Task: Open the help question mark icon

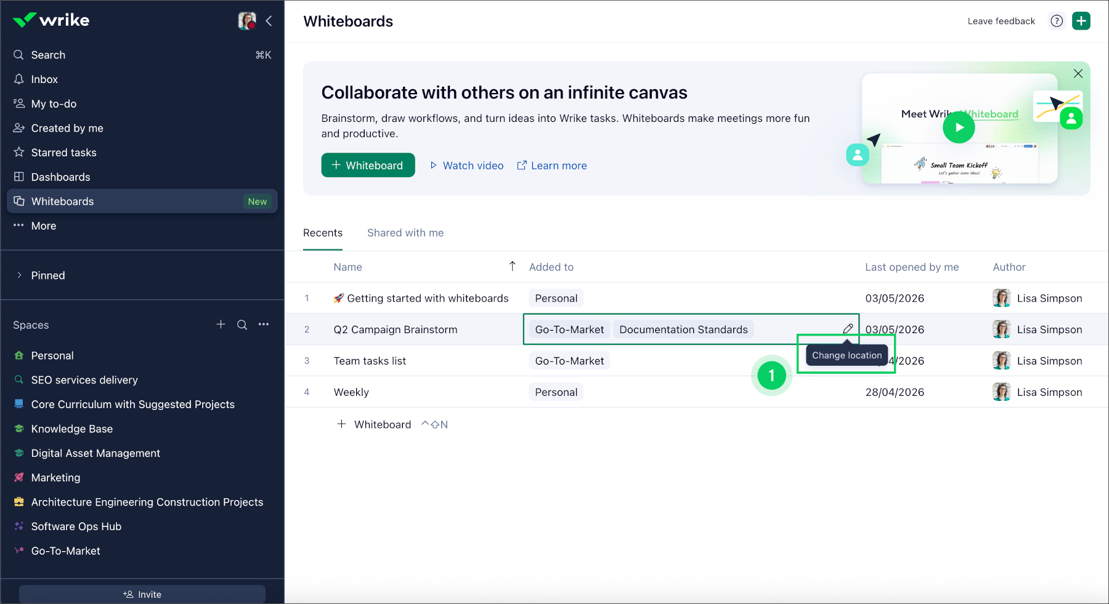Action: click(x=1057, y=21)
